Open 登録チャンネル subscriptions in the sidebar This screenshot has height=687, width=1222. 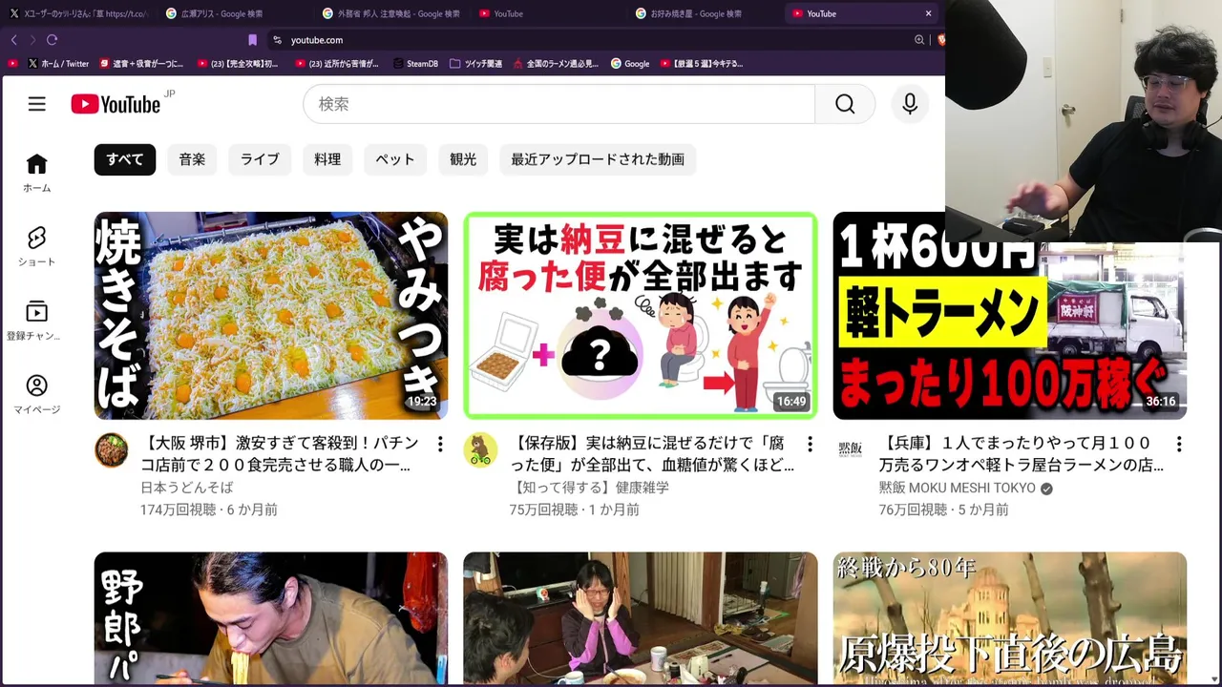tap(36, 322)
